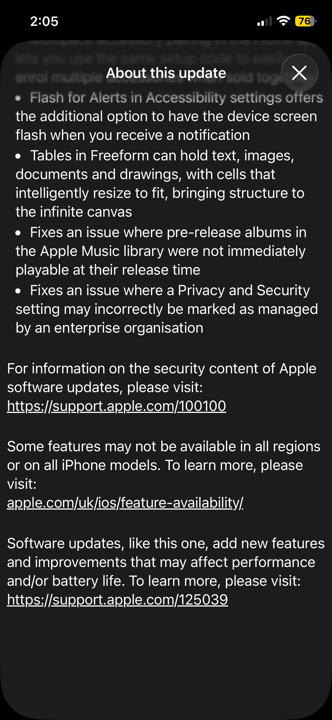Screen dimensions: 332x720
Task: Tap the cellular signal bars icon
Action: click(264, 21)
